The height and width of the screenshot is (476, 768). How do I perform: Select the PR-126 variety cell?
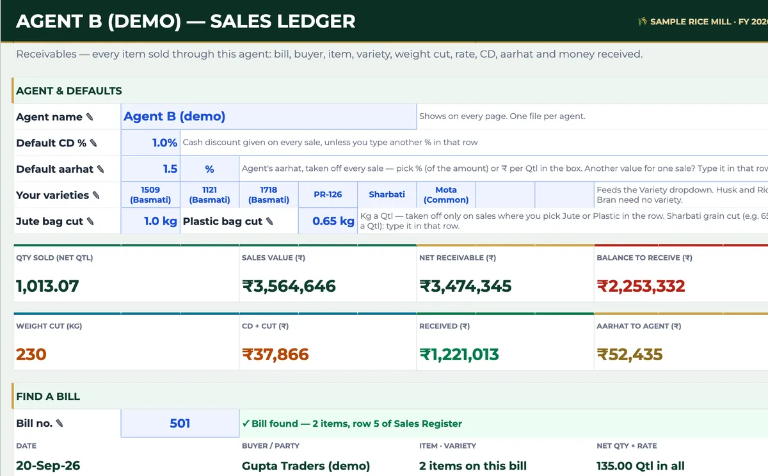coord(328,194)
